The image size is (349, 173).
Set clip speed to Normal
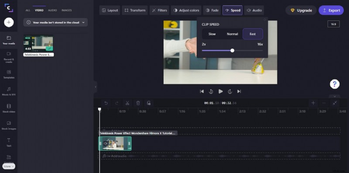tap(233, 34)
